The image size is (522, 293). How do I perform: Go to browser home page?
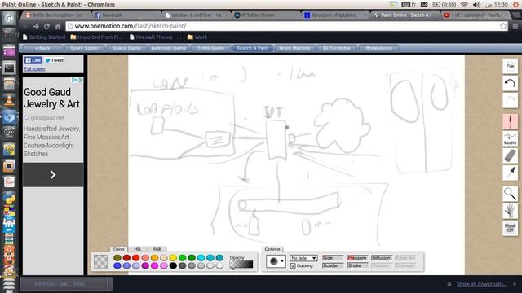(x=58, y=27)
